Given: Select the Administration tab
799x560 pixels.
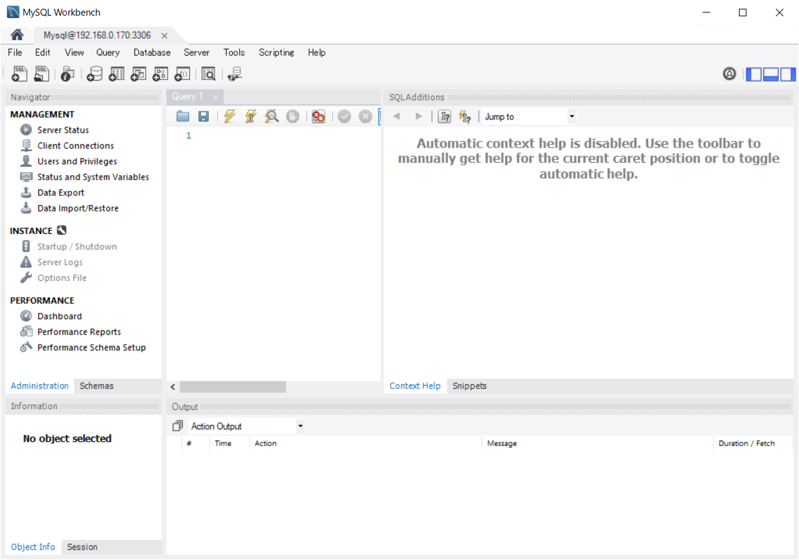Looking at the screenshot, I should pos(39,386).
